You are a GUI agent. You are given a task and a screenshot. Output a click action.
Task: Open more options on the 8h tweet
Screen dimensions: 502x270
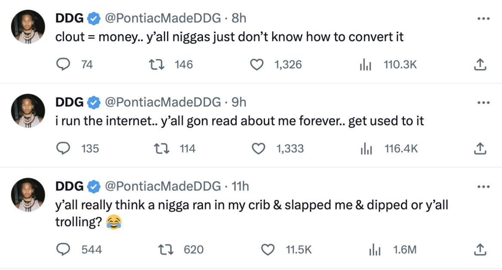pos(484,18)
